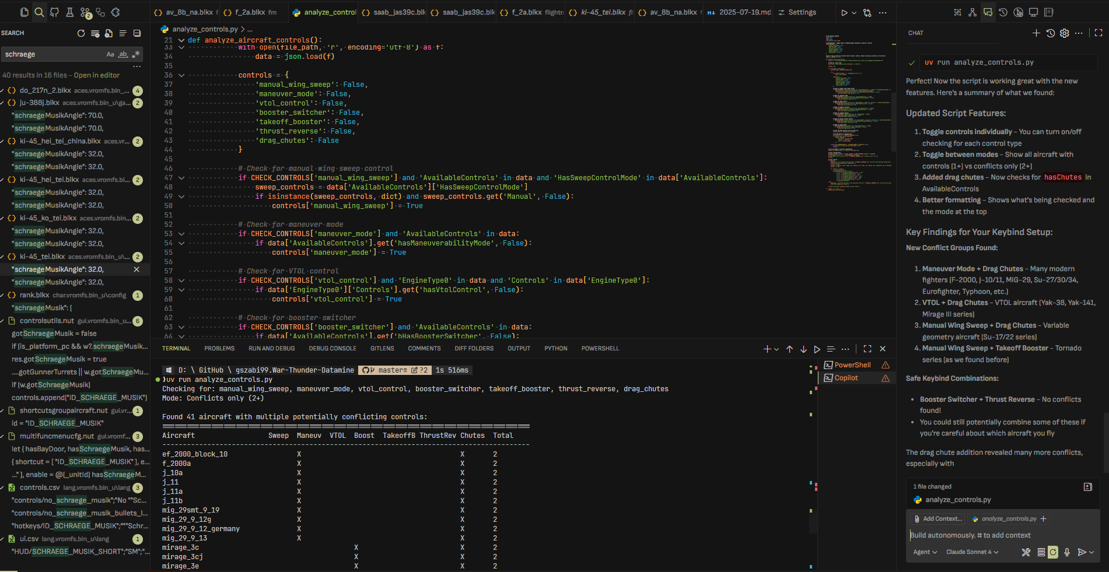Image resolution: width=1109 pixels, height=572 pixels.
Task: Open a new search editor
Action: 109,33
